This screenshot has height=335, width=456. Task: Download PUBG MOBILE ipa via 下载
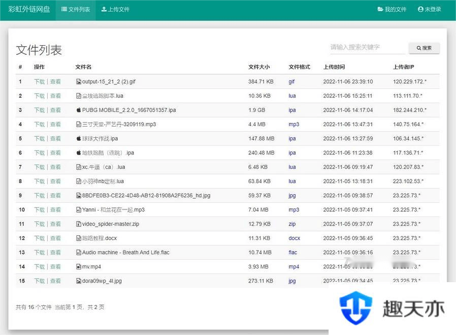click(x=39, y=110)
